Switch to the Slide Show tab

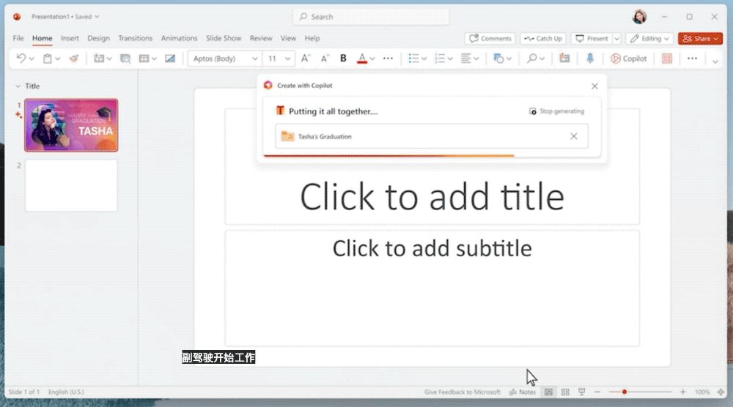pos(223,38)
